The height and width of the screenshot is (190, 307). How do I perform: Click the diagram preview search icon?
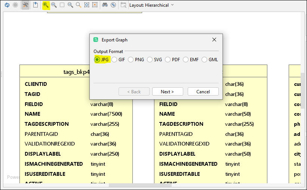point(123,5)
